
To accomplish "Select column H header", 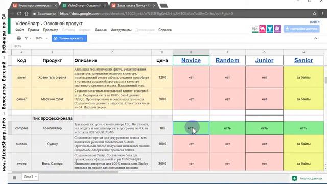I will [x=303, y=52].
